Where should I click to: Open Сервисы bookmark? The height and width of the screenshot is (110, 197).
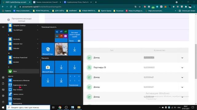[x=7, y=11]
